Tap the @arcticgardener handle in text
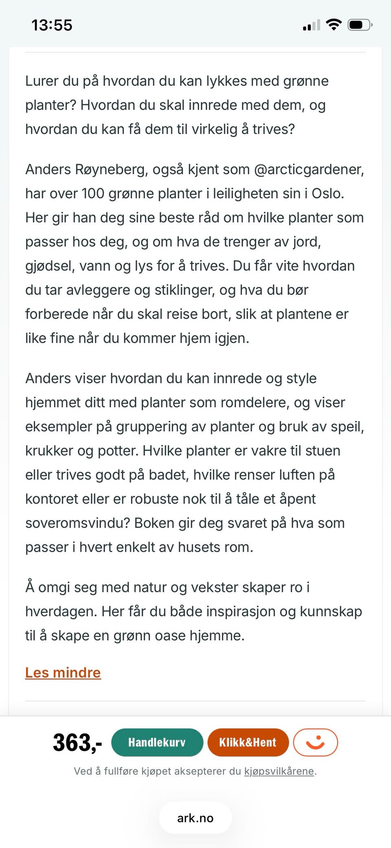 [308, 169]
